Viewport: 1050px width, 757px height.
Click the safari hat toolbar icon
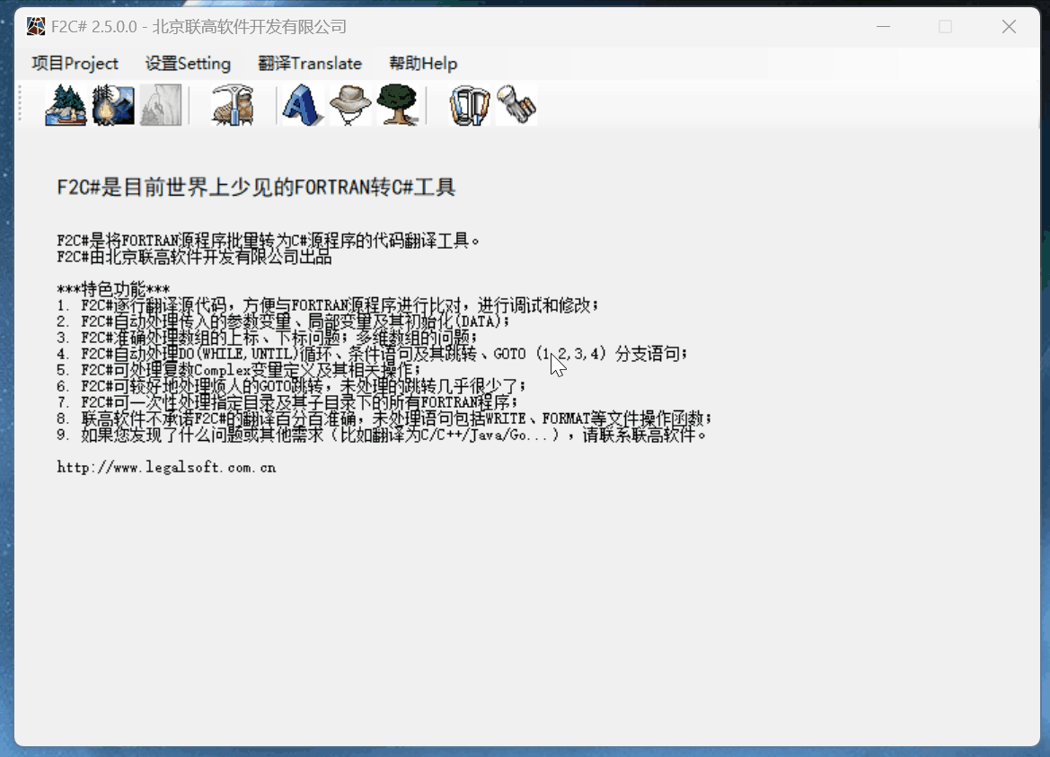coord(350,105)
